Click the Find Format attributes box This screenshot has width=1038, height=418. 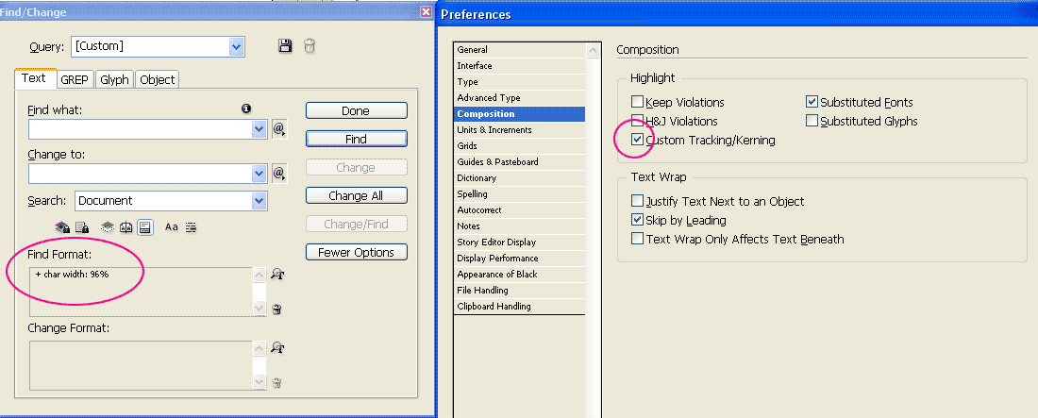141,292
